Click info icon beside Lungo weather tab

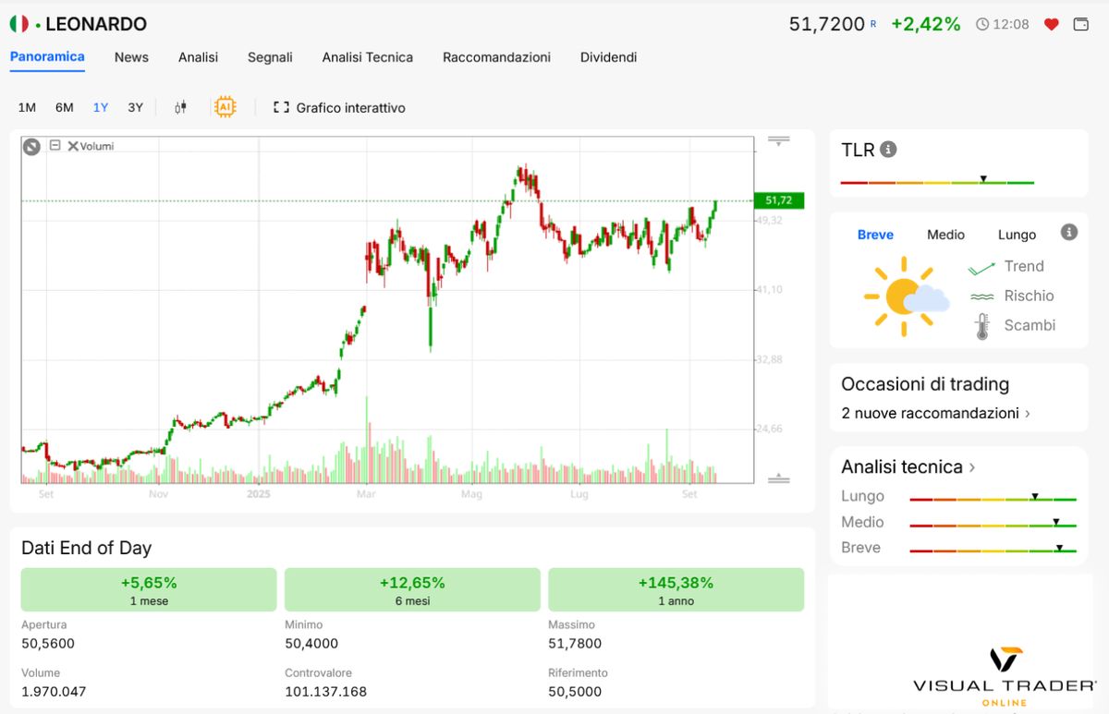tap(1069, 233)
